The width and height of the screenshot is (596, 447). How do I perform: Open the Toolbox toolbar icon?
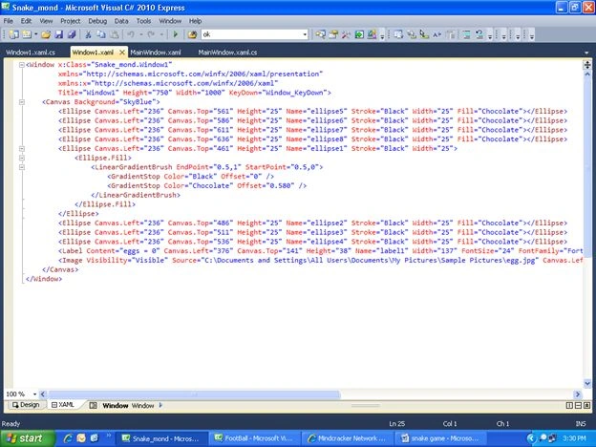(346, 34)
